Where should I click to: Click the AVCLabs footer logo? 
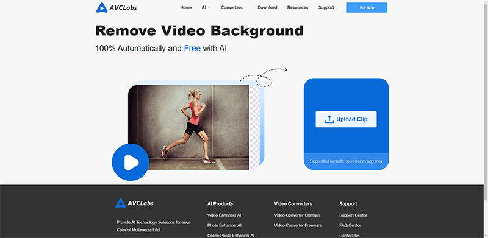click(134, 203)
